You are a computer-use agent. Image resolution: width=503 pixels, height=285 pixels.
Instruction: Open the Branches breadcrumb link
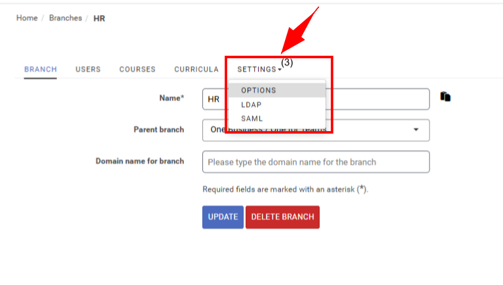pyautogui.click(x=65, y=18)
